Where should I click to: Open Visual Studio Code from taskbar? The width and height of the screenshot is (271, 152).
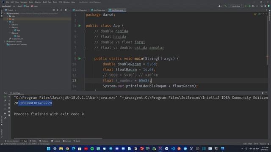tap(173, 149)
